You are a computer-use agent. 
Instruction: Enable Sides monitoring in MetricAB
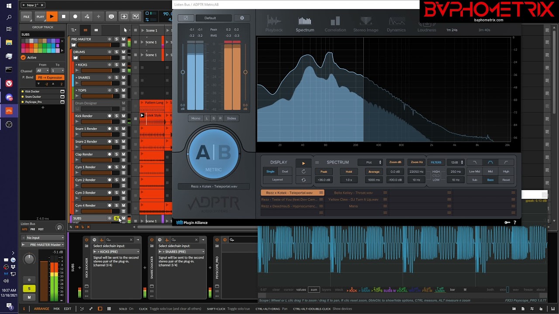231,118
